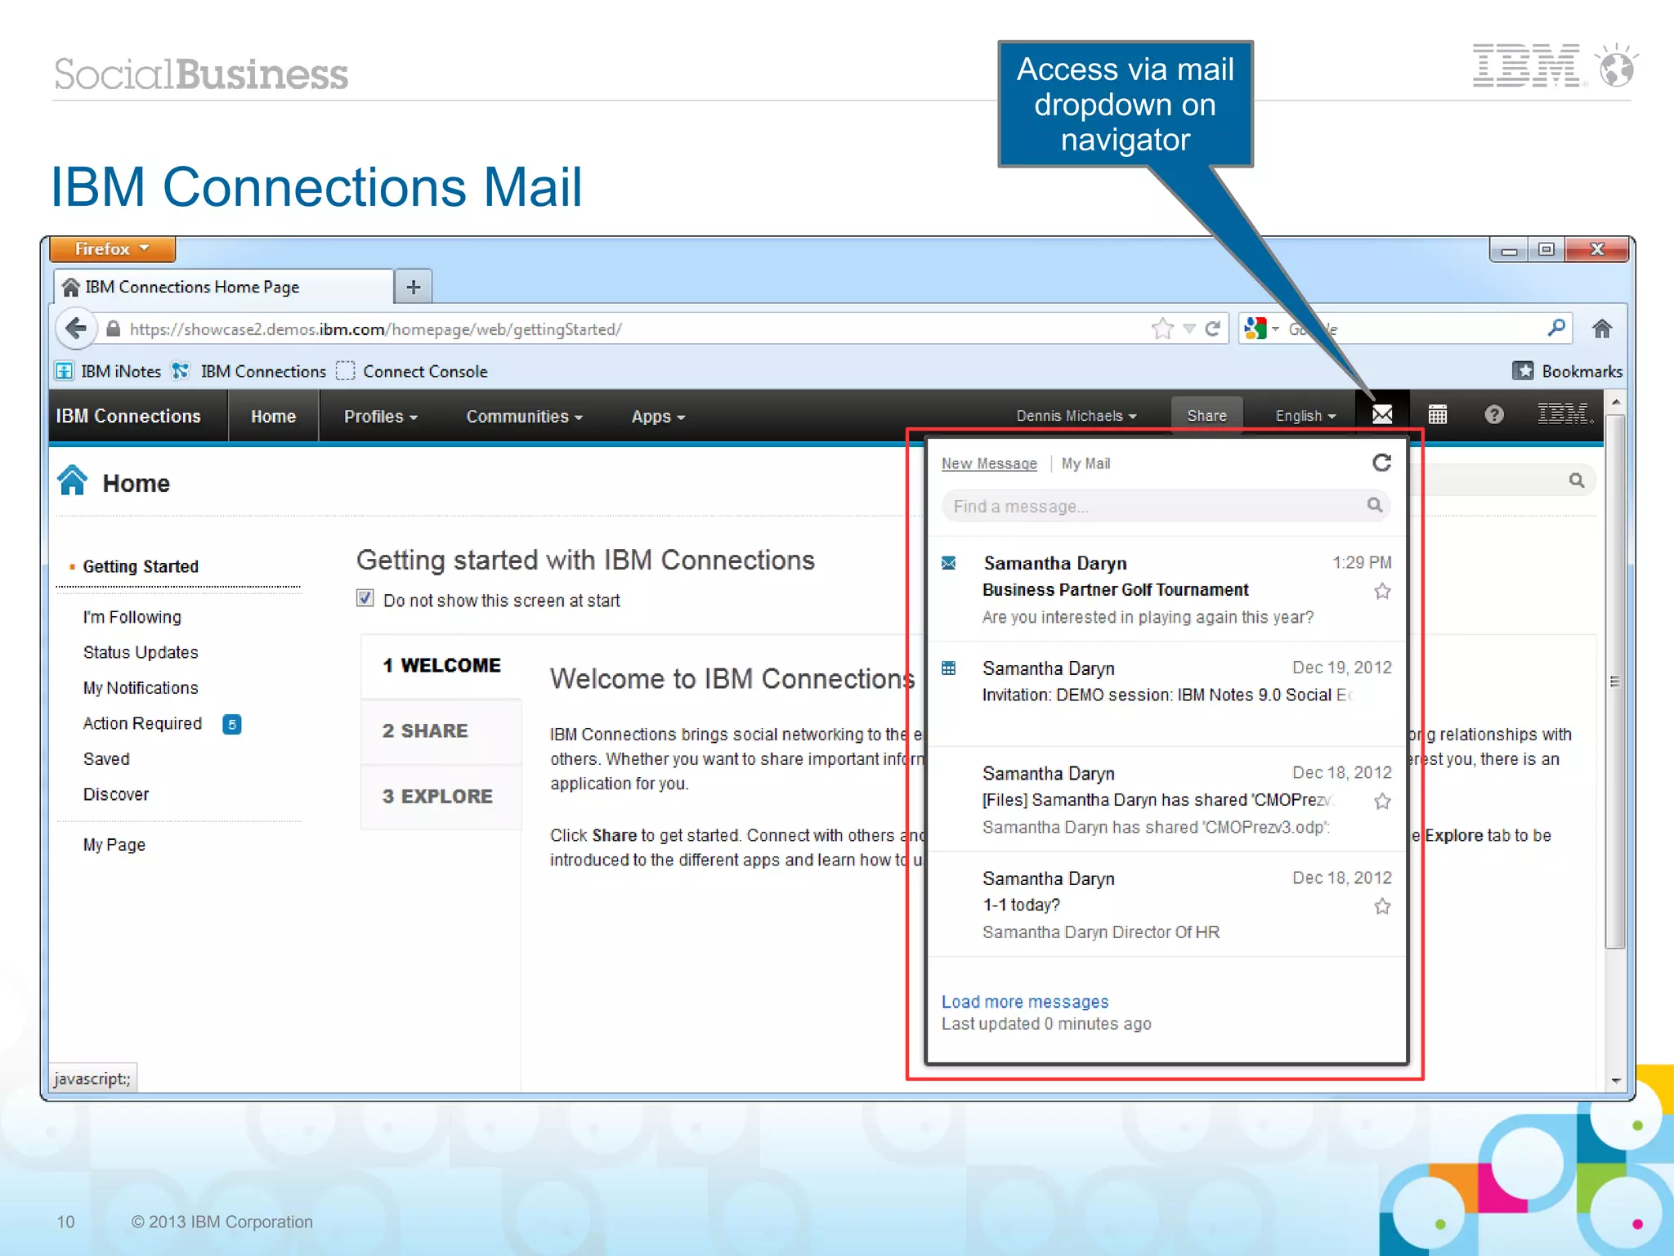Select the 2 SHARE tab
The width and height of the screenshot is (1674, 1256).
tap(441, 731)
